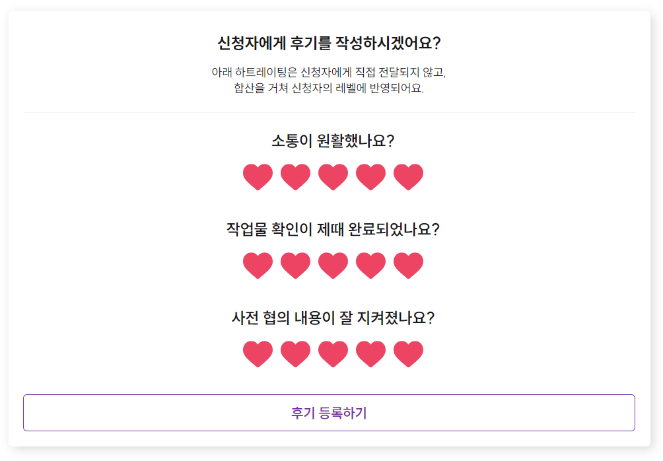The image size is (663, 461).
Task: Click the 작업물 확인이 제때 완료되었나요 label
Action: pyautogui.click(x=333, y=229)
